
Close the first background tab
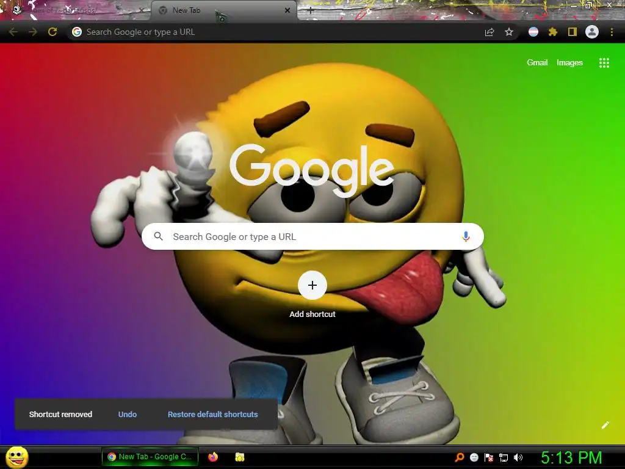click(x=142, y=10)
